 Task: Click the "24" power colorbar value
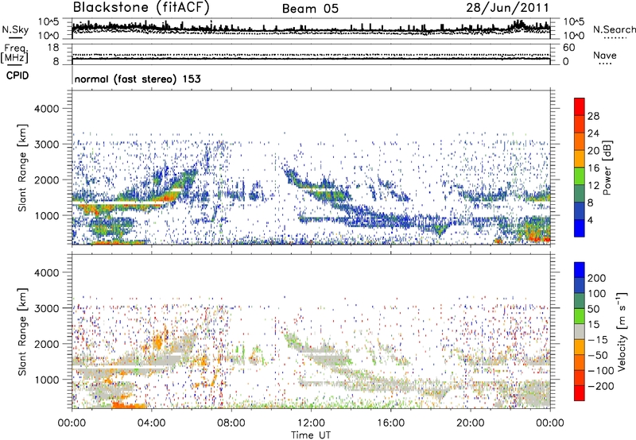tap(593, 133)
